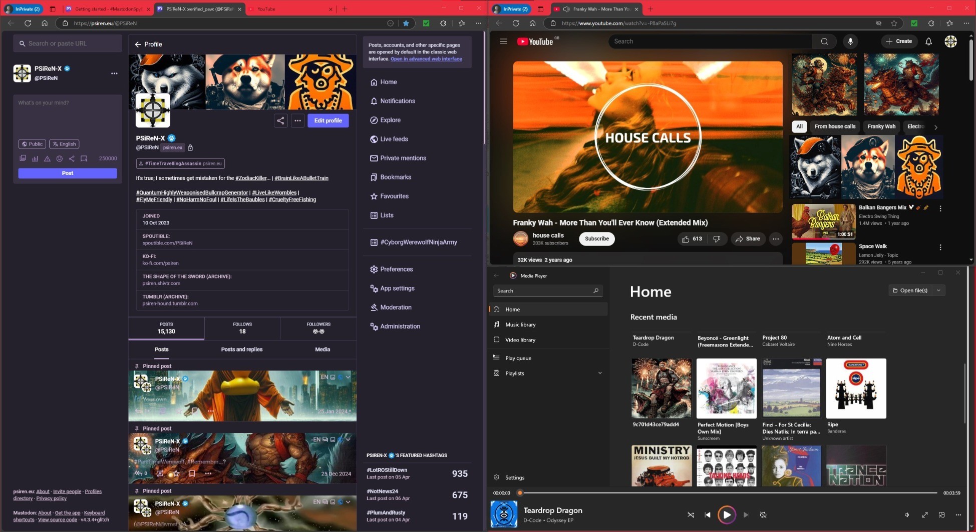Switch to Posts and replies tab
This screenshot has width=976, height=532.
pyautogui.click(x=242, y=349)
